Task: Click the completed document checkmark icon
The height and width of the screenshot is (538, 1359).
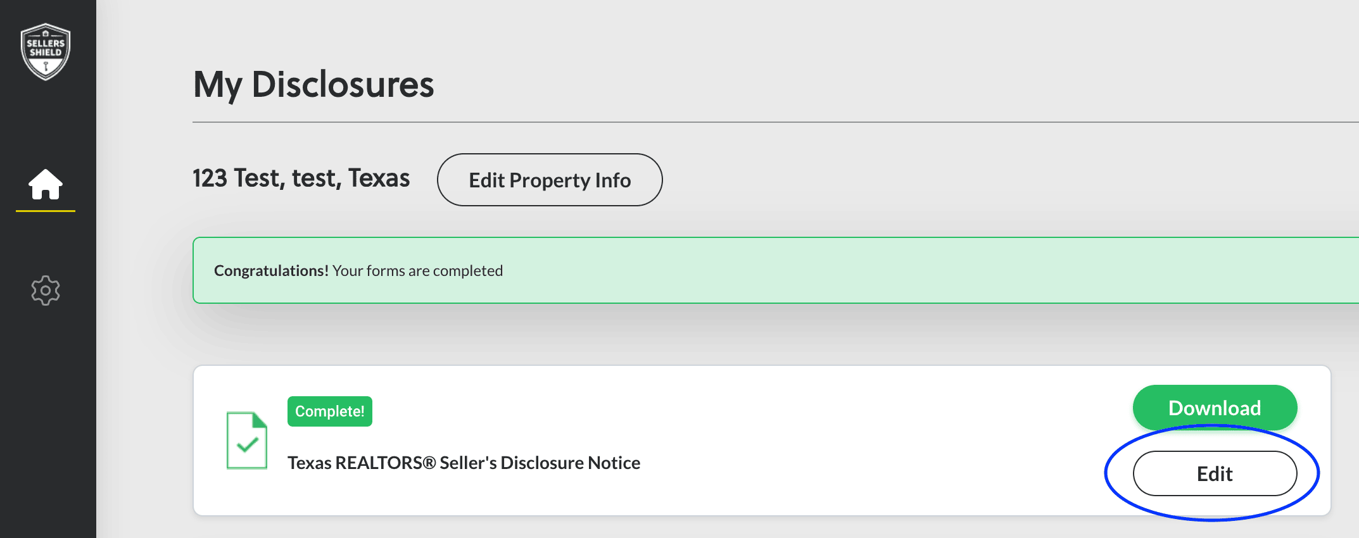Action: [x=247, y=441]
